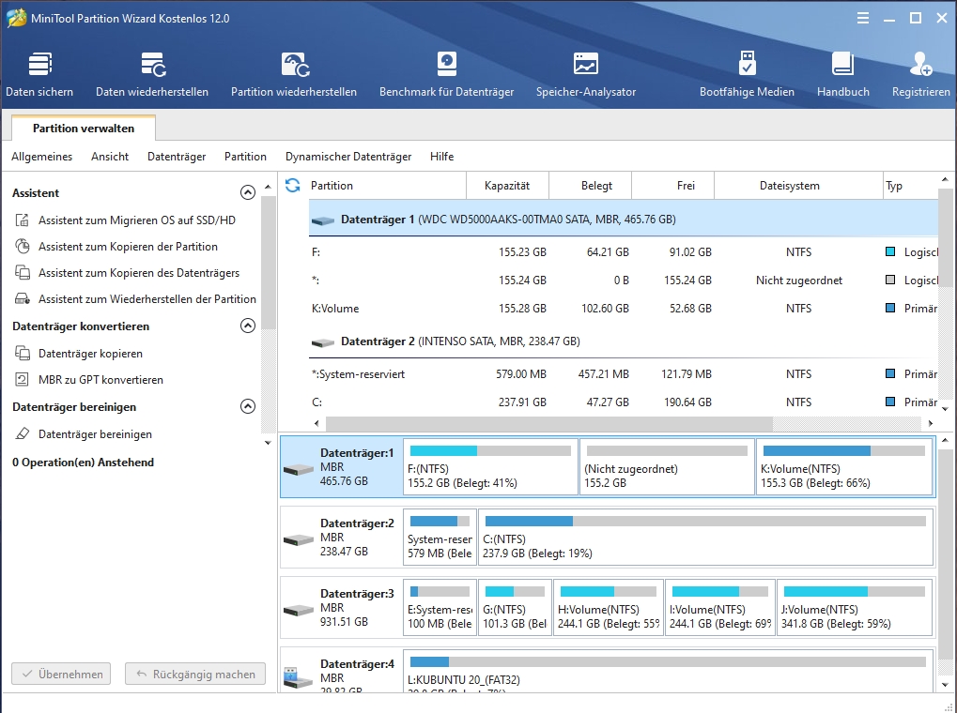Select Datenträger 1 header row in list

click(x=624, y=219)
